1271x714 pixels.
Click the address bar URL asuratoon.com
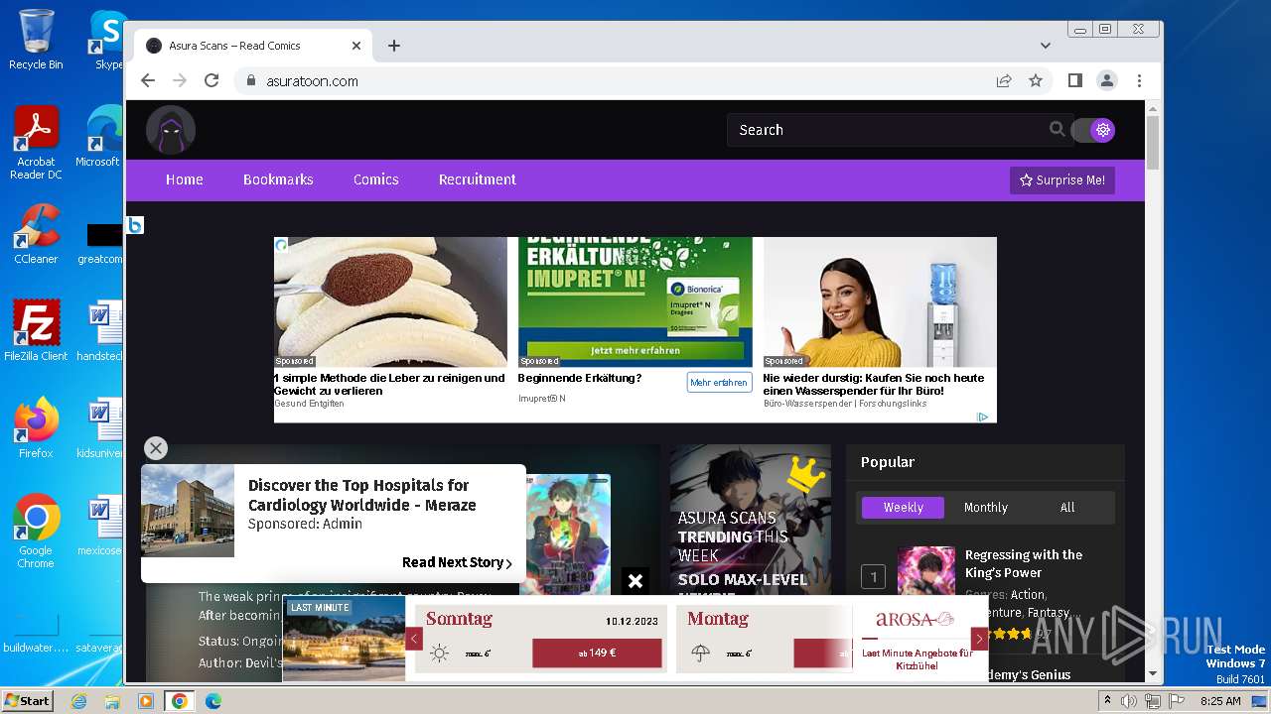pos(312,81)
